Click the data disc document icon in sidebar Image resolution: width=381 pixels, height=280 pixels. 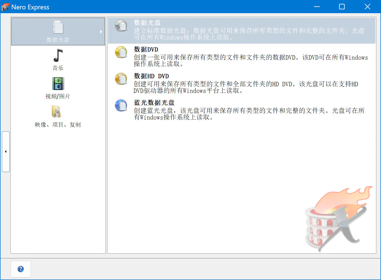click(x=58, y=27)
